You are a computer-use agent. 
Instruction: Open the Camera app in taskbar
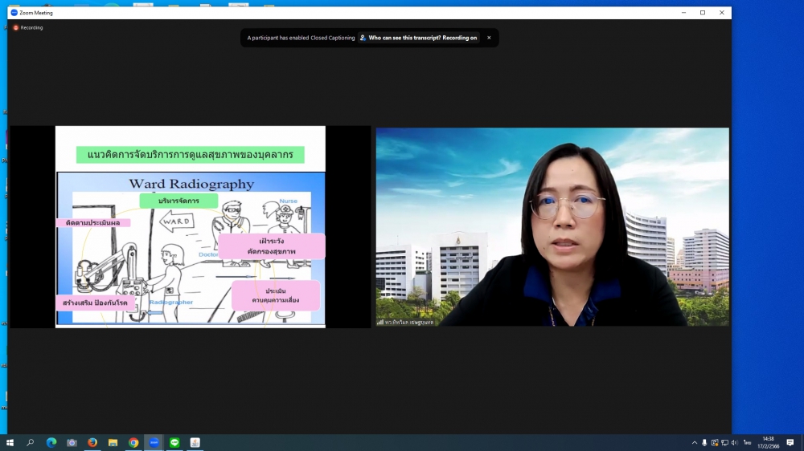tap(72, 442)
